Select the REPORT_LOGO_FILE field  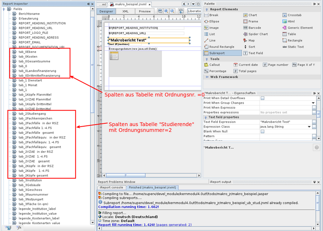pos(33,33)
